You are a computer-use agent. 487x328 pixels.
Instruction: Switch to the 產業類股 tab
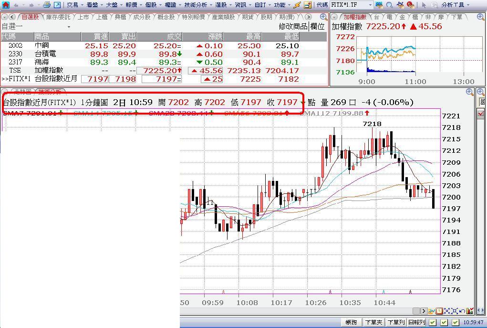[x=223, y=17]
